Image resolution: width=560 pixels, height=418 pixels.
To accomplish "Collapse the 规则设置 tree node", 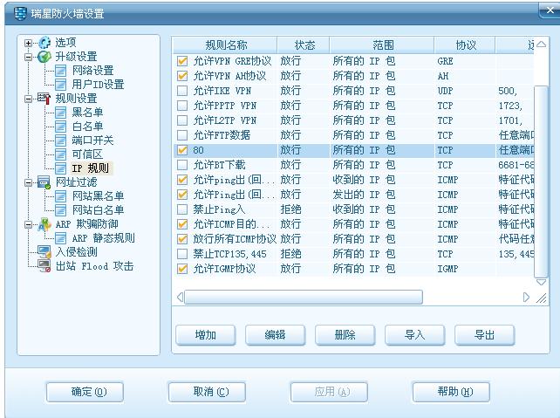I will click(28, 99).
